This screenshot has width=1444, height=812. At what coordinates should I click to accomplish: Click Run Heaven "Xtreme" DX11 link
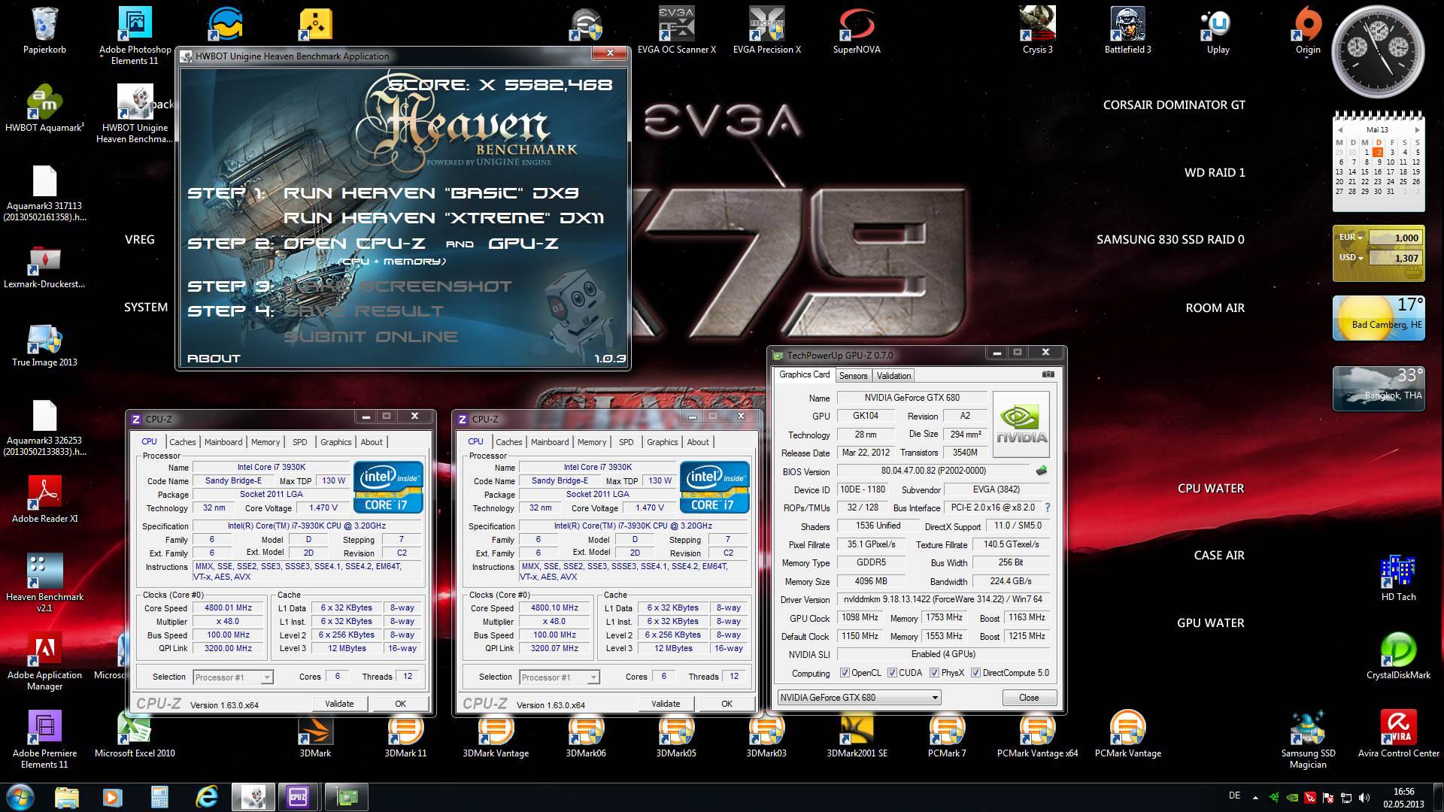[443, 218]
